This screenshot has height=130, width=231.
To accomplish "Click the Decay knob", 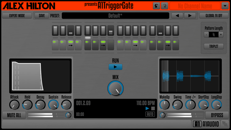I will [x=40, y=105].
